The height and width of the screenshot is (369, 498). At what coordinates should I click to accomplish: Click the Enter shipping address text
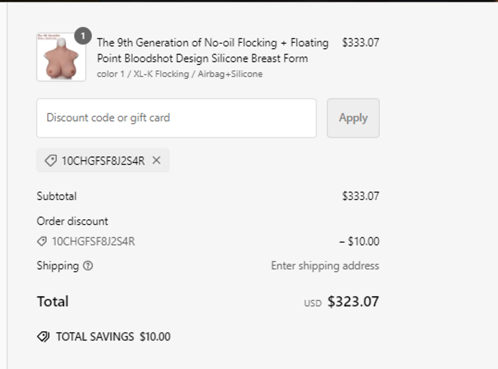325,266
